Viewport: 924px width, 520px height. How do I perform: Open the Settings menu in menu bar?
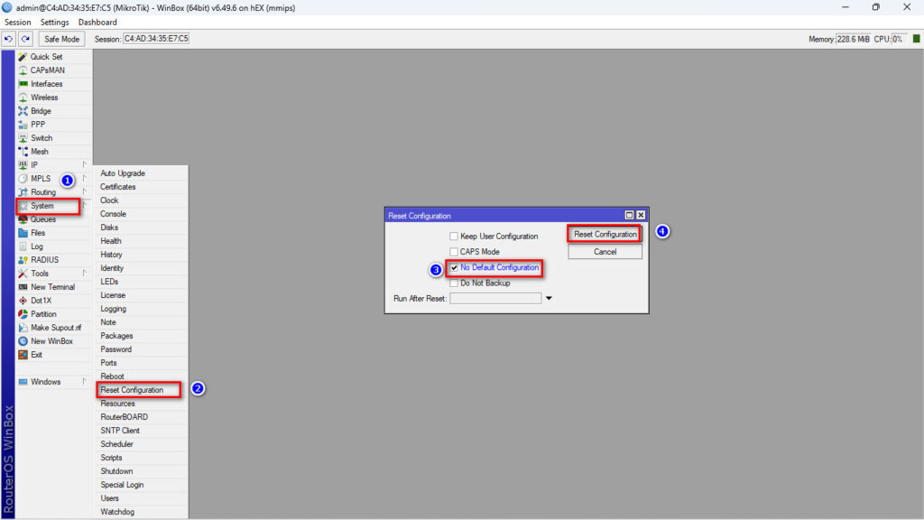(x=54, y=22)
